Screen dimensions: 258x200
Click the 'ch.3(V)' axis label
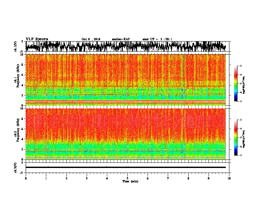[15, 168]
